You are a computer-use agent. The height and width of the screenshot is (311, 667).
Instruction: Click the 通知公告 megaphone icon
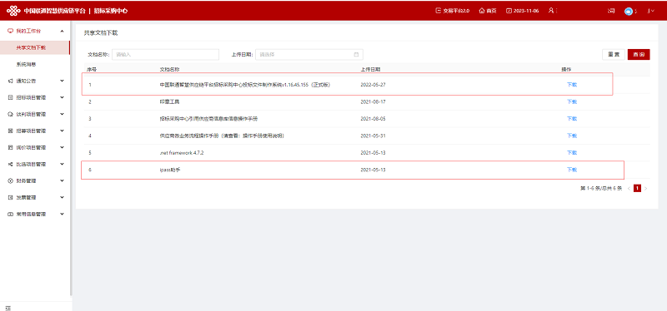tap(11, 81)
